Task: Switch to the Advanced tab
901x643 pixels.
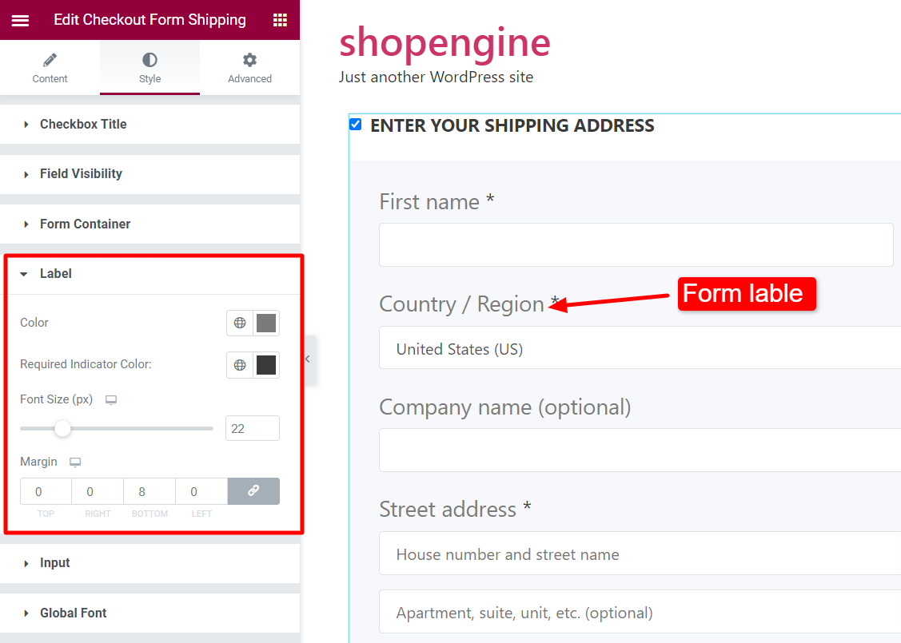Action: click(249, 67)
